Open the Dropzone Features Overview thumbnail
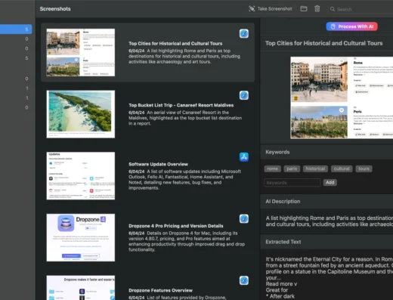This screenshot has height=300, width=393. (x=81, y=288)
